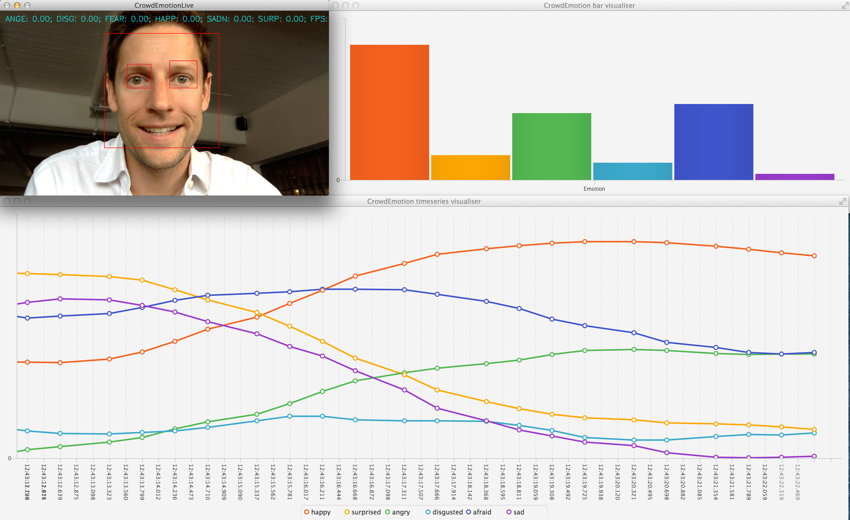Image resolution: width=850 pixels, height=520 pixels.
Task: Click surprised line data point at 12:43:13.323
Action: click(x=109, y=276)
